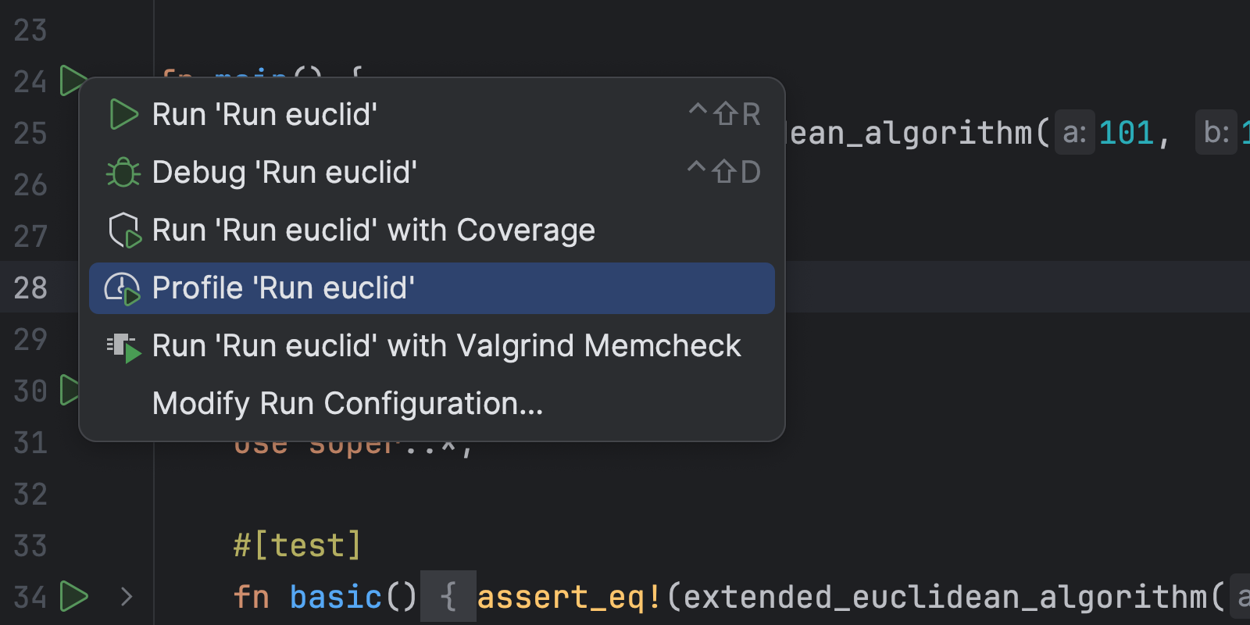Image resolution: width=1250 pixels, height=625 pixels.
Task: Click run gutter icon on line 34
Action: (x=73, y=597)
